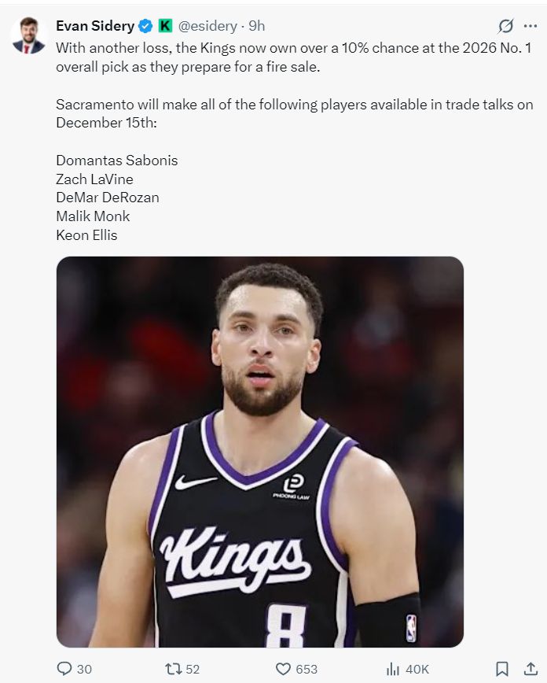The width and height of the screenshot is (547, 683).
Task: Click the Grok icon on the post
Action: (x=506, y=26)
